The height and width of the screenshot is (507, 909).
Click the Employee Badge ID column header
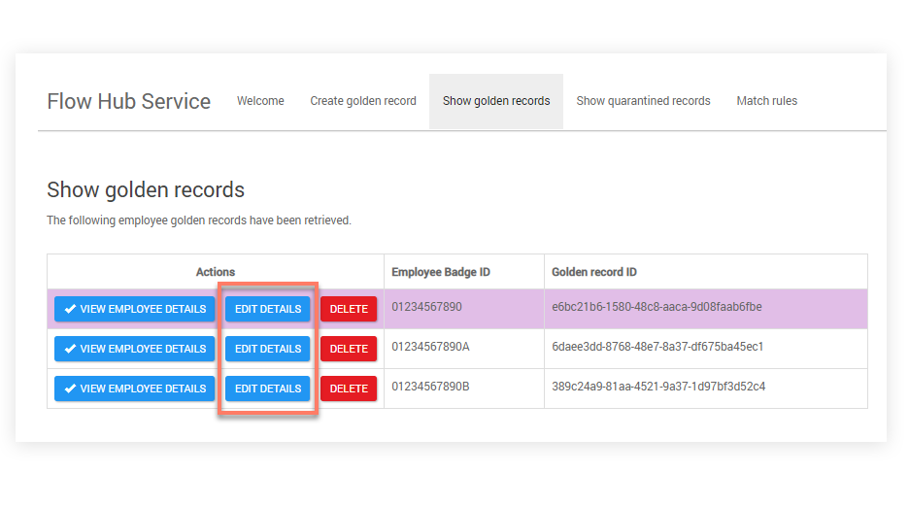pos(441,272)
